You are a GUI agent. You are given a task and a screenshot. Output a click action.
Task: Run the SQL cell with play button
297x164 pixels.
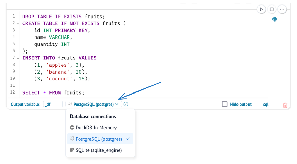262,9
